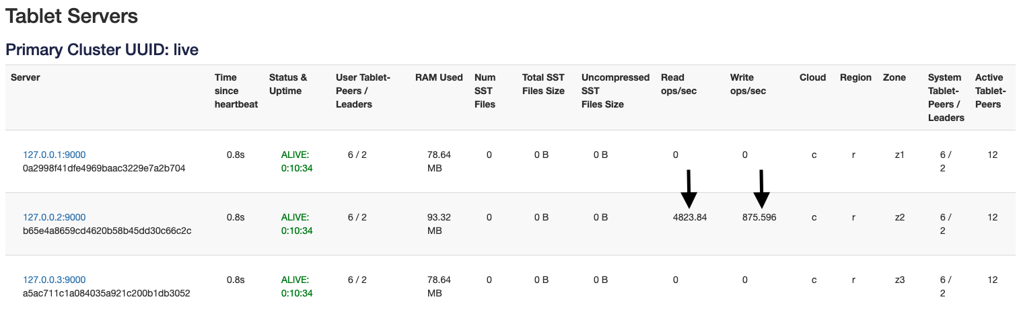Click the arrow pointing at read ops value

point(689,190)
